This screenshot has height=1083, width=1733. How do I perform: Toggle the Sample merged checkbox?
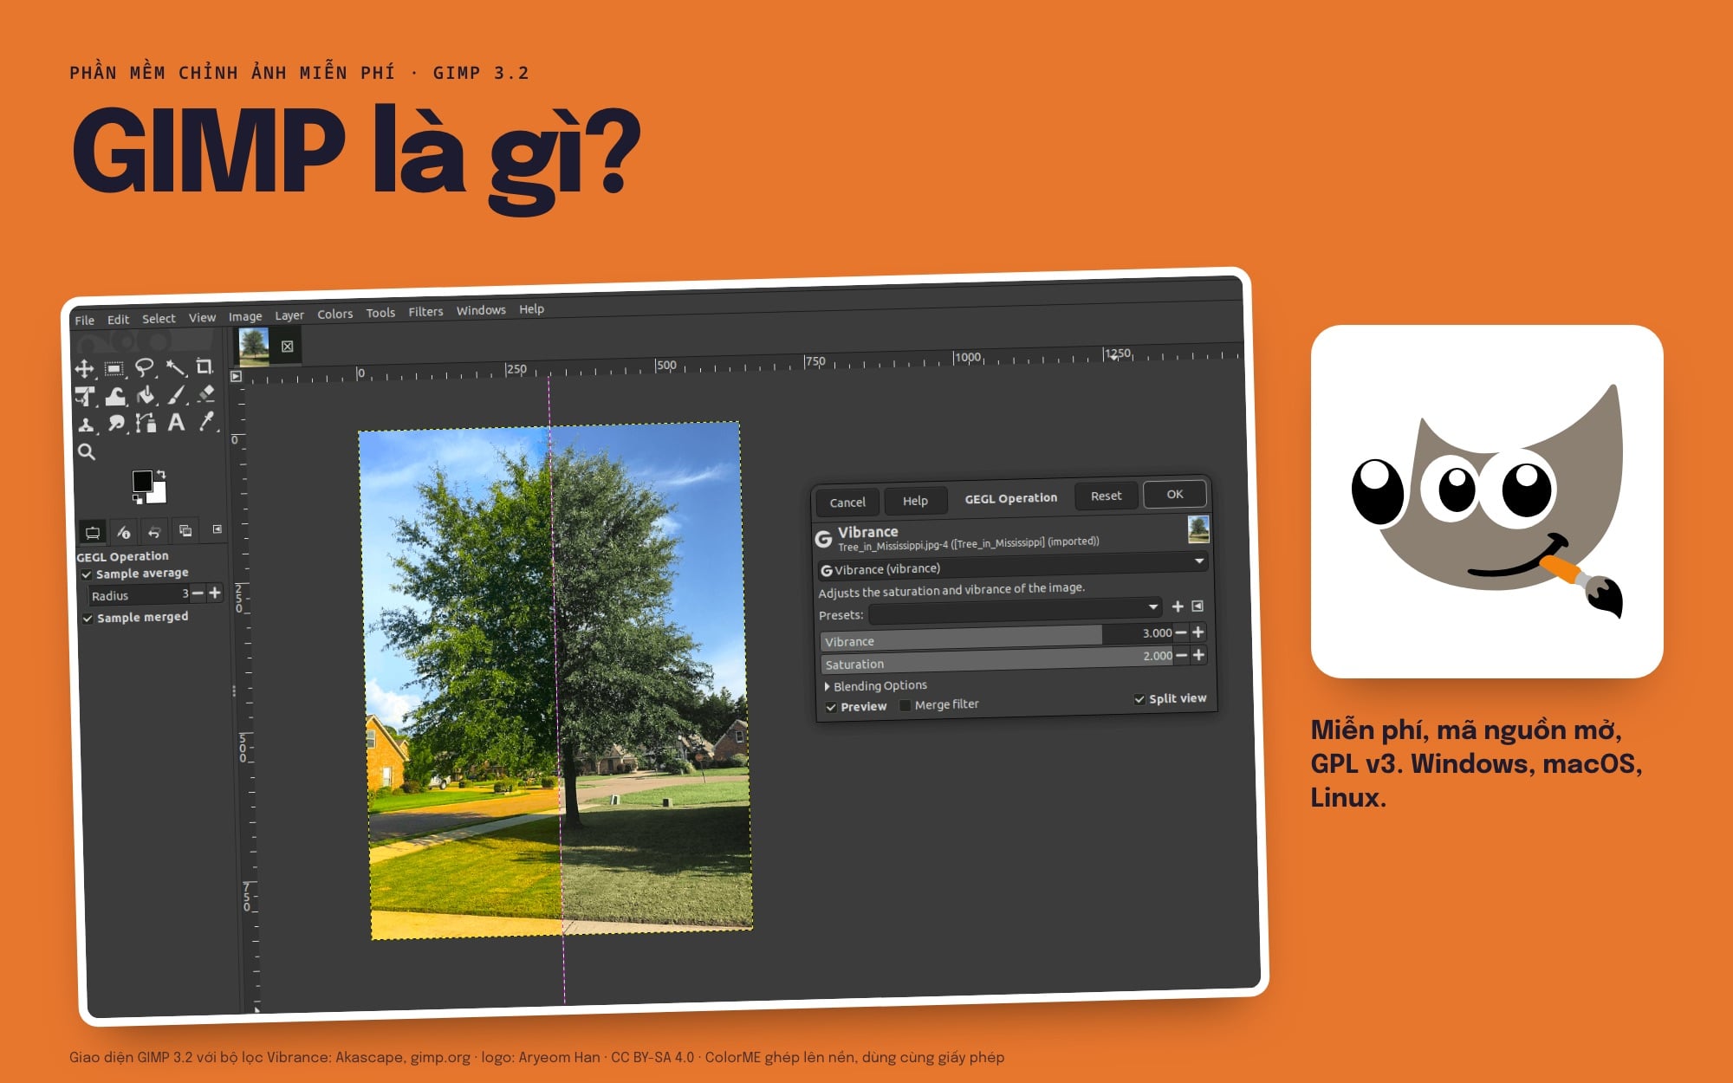pos(88,619)
